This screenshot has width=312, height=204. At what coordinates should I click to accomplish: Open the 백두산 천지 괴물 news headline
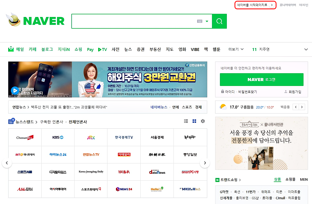point(69,107)
